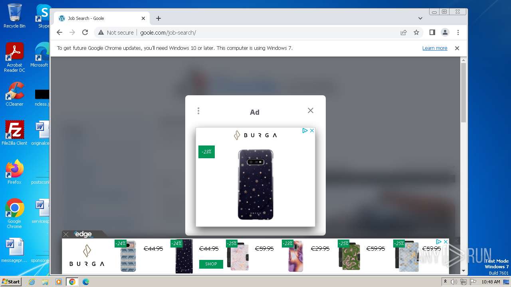Show hidden system tray icons
Viewport: 511px width, 287px height.
[x=445, y=282]
